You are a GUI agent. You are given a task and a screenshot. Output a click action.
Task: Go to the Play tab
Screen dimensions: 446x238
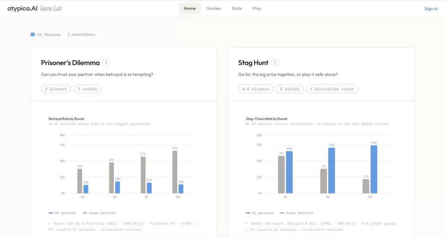pos(257,9)
